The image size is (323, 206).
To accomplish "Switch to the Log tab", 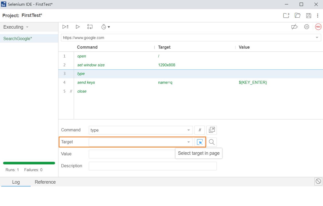I will point(16,182).
